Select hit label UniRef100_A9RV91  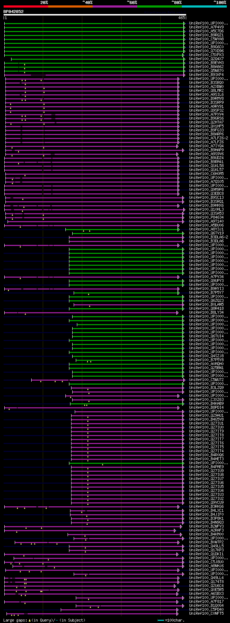206,106
